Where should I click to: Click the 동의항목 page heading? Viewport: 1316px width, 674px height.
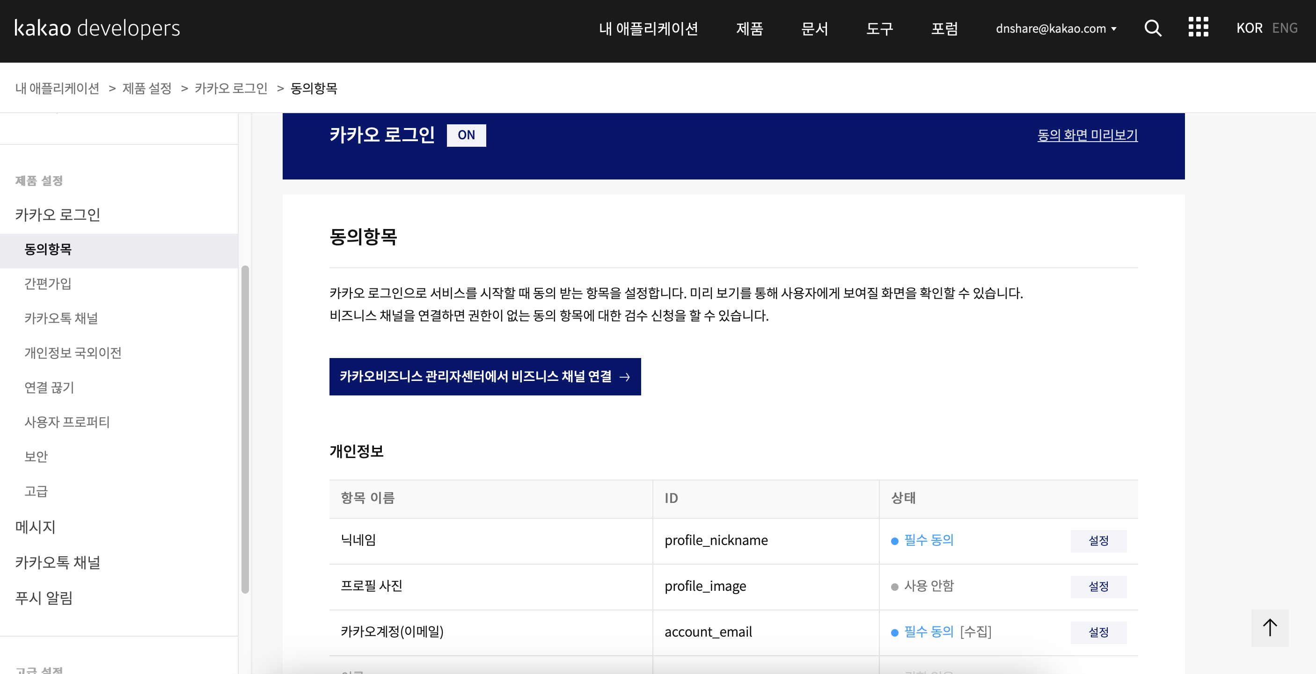pos(363,237)
